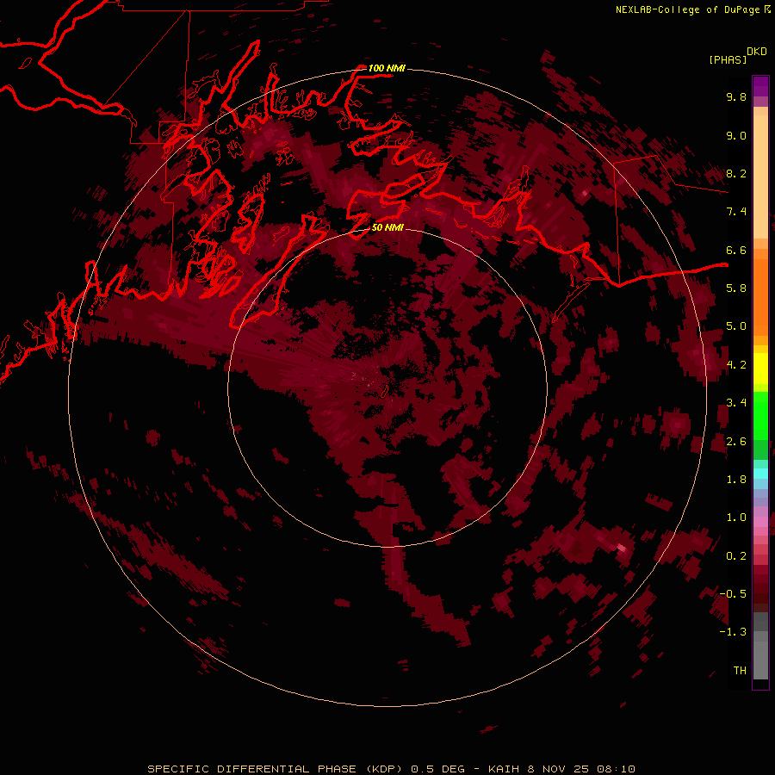The width and height of the screenshot is (775, 775).
Task: Click the 8.2 scale value
Action: tap(736, 173)
